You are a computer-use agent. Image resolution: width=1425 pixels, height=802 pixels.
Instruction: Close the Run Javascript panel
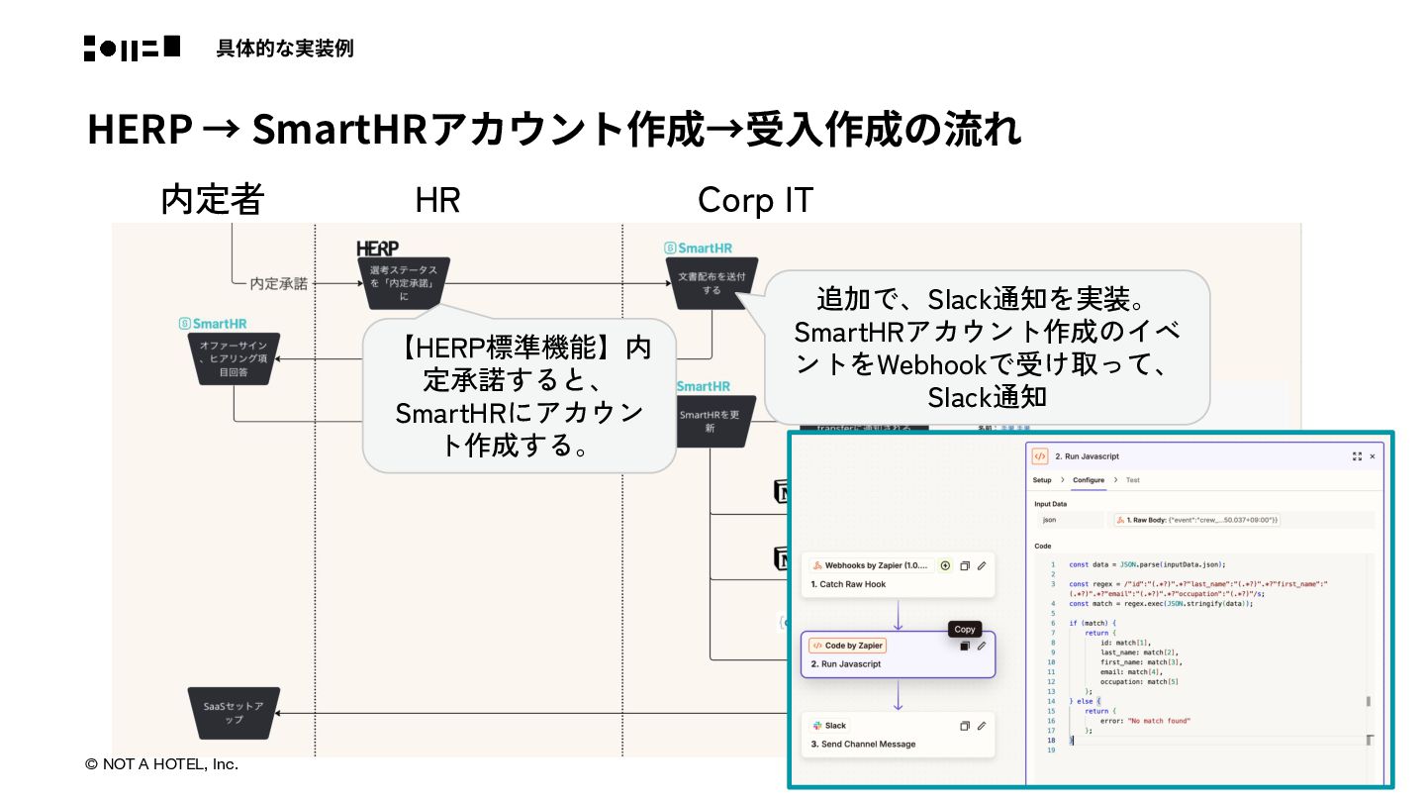point(1373,456)
